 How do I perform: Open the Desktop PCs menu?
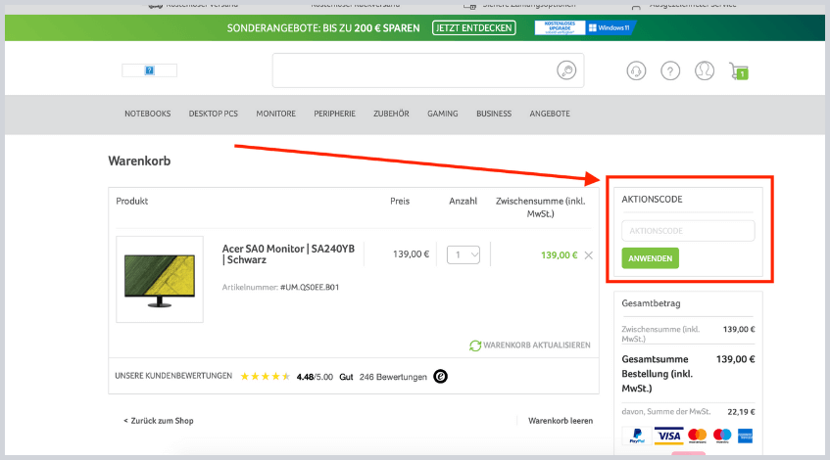click(214, 114)
